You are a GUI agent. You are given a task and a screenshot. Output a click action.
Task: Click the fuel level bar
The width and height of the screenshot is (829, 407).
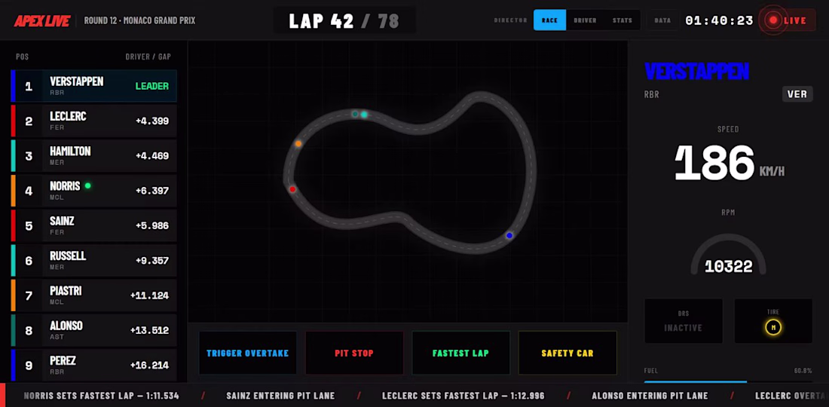[x=728, y=381]
